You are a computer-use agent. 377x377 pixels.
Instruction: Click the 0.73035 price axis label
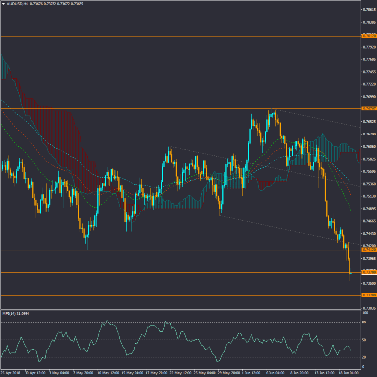369,308
